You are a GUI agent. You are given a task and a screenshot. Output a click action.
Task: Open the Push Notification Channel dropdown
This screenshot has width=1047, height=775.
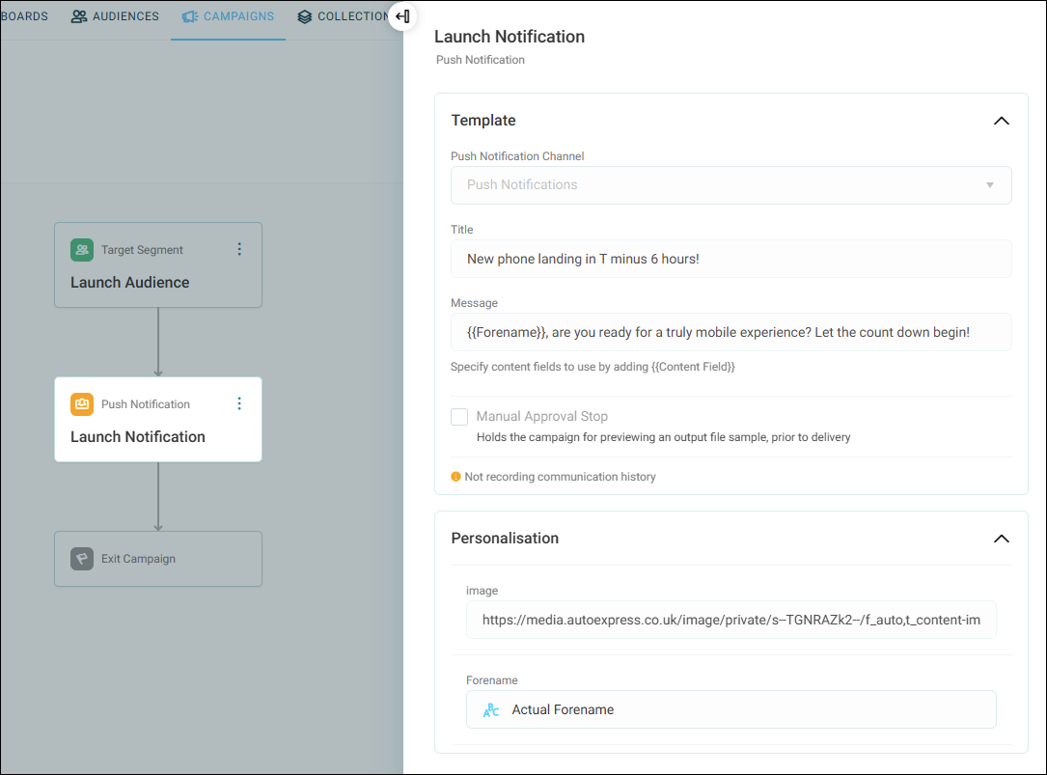[x=731, y=185]
